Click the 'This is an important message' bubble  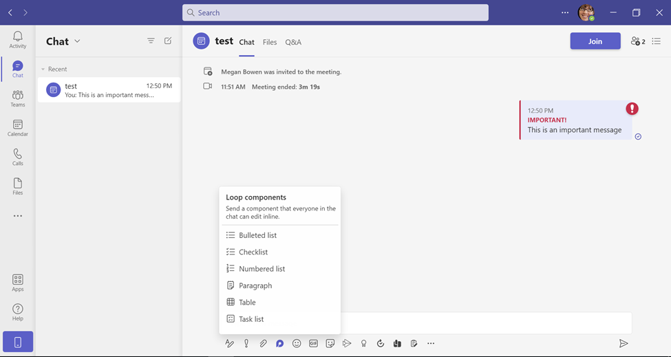point(575,120)
